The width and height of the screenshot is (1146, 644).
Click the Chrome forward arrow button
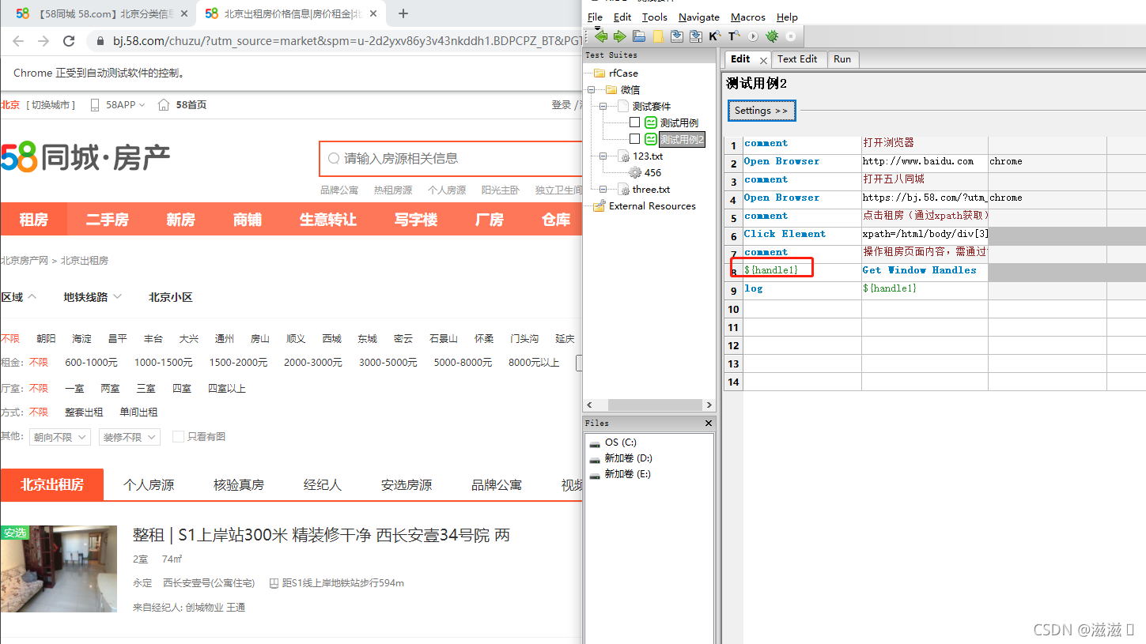coord(43,41)
